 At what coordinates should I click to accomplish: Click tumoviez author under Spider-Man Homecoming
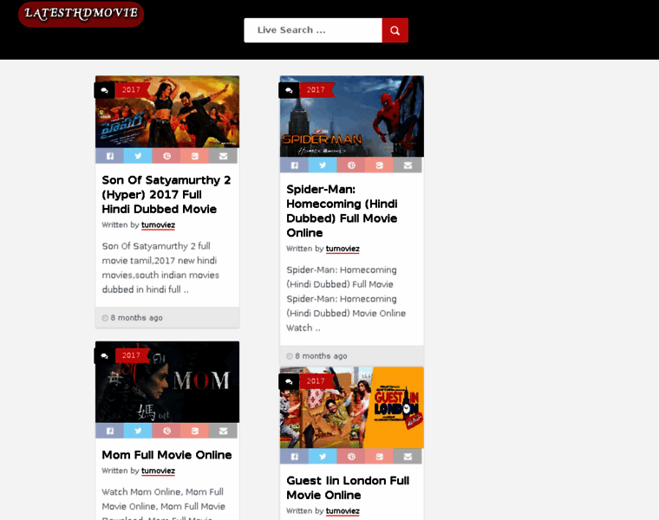click(x=343, y=249)
